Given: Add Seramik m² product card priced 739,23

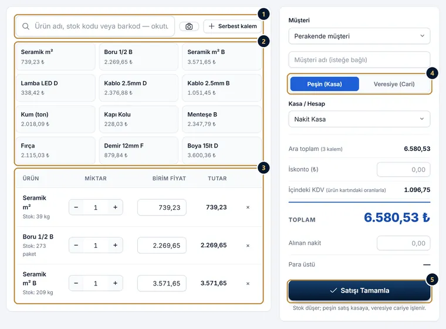Looking at the screenshot, I should [56, 56].
